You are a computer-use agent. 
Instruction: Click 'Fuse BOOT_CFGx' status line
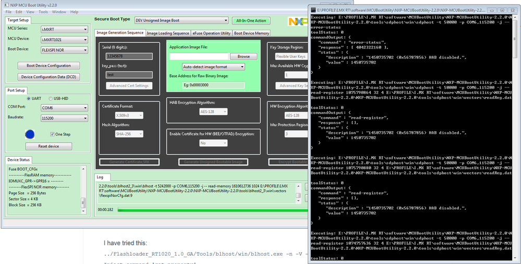tap(23, 169)
